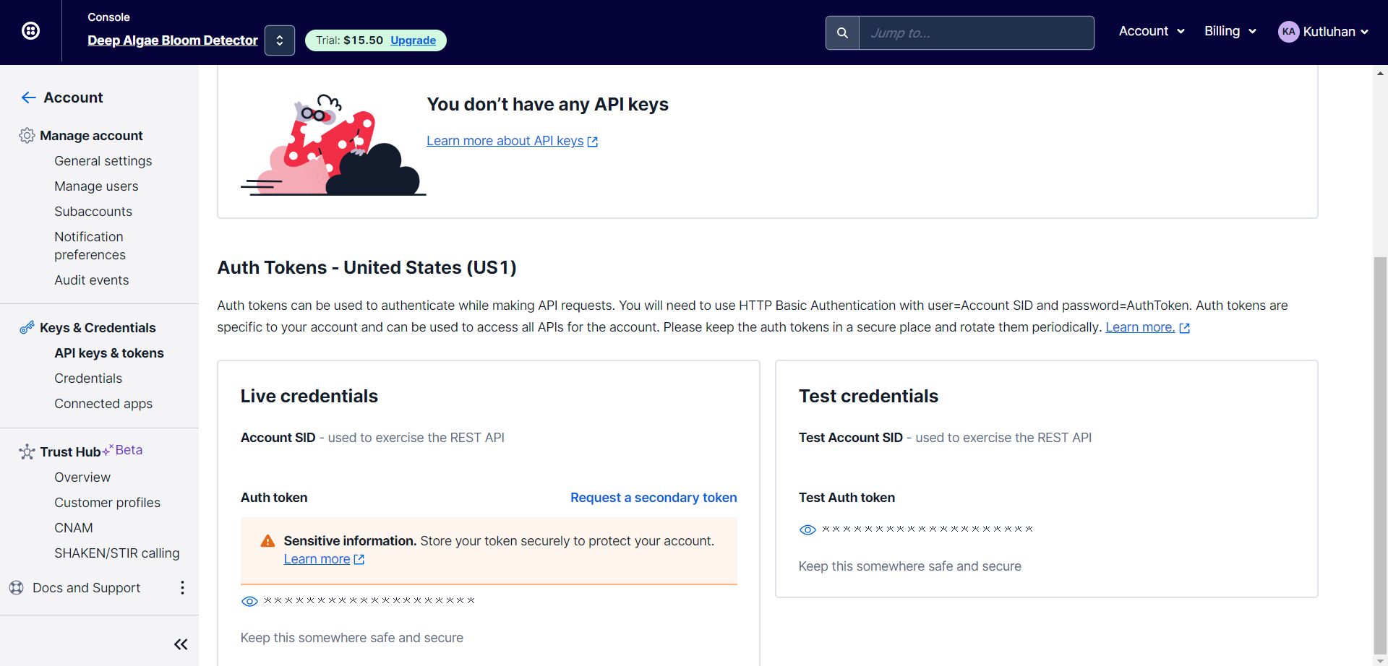Open the three-dot menu next to Docs and Support
The width and height of the screenshot is (1388, 666).
pyautogui.click(x=181, y=587)
